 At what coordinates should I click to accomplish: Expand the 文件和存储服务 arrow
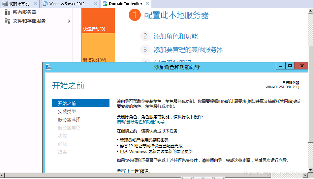[69, 21]
